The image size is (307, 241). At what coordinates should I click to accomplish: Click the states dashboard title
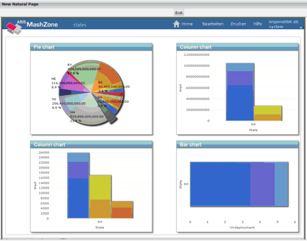tap(80, 25)
